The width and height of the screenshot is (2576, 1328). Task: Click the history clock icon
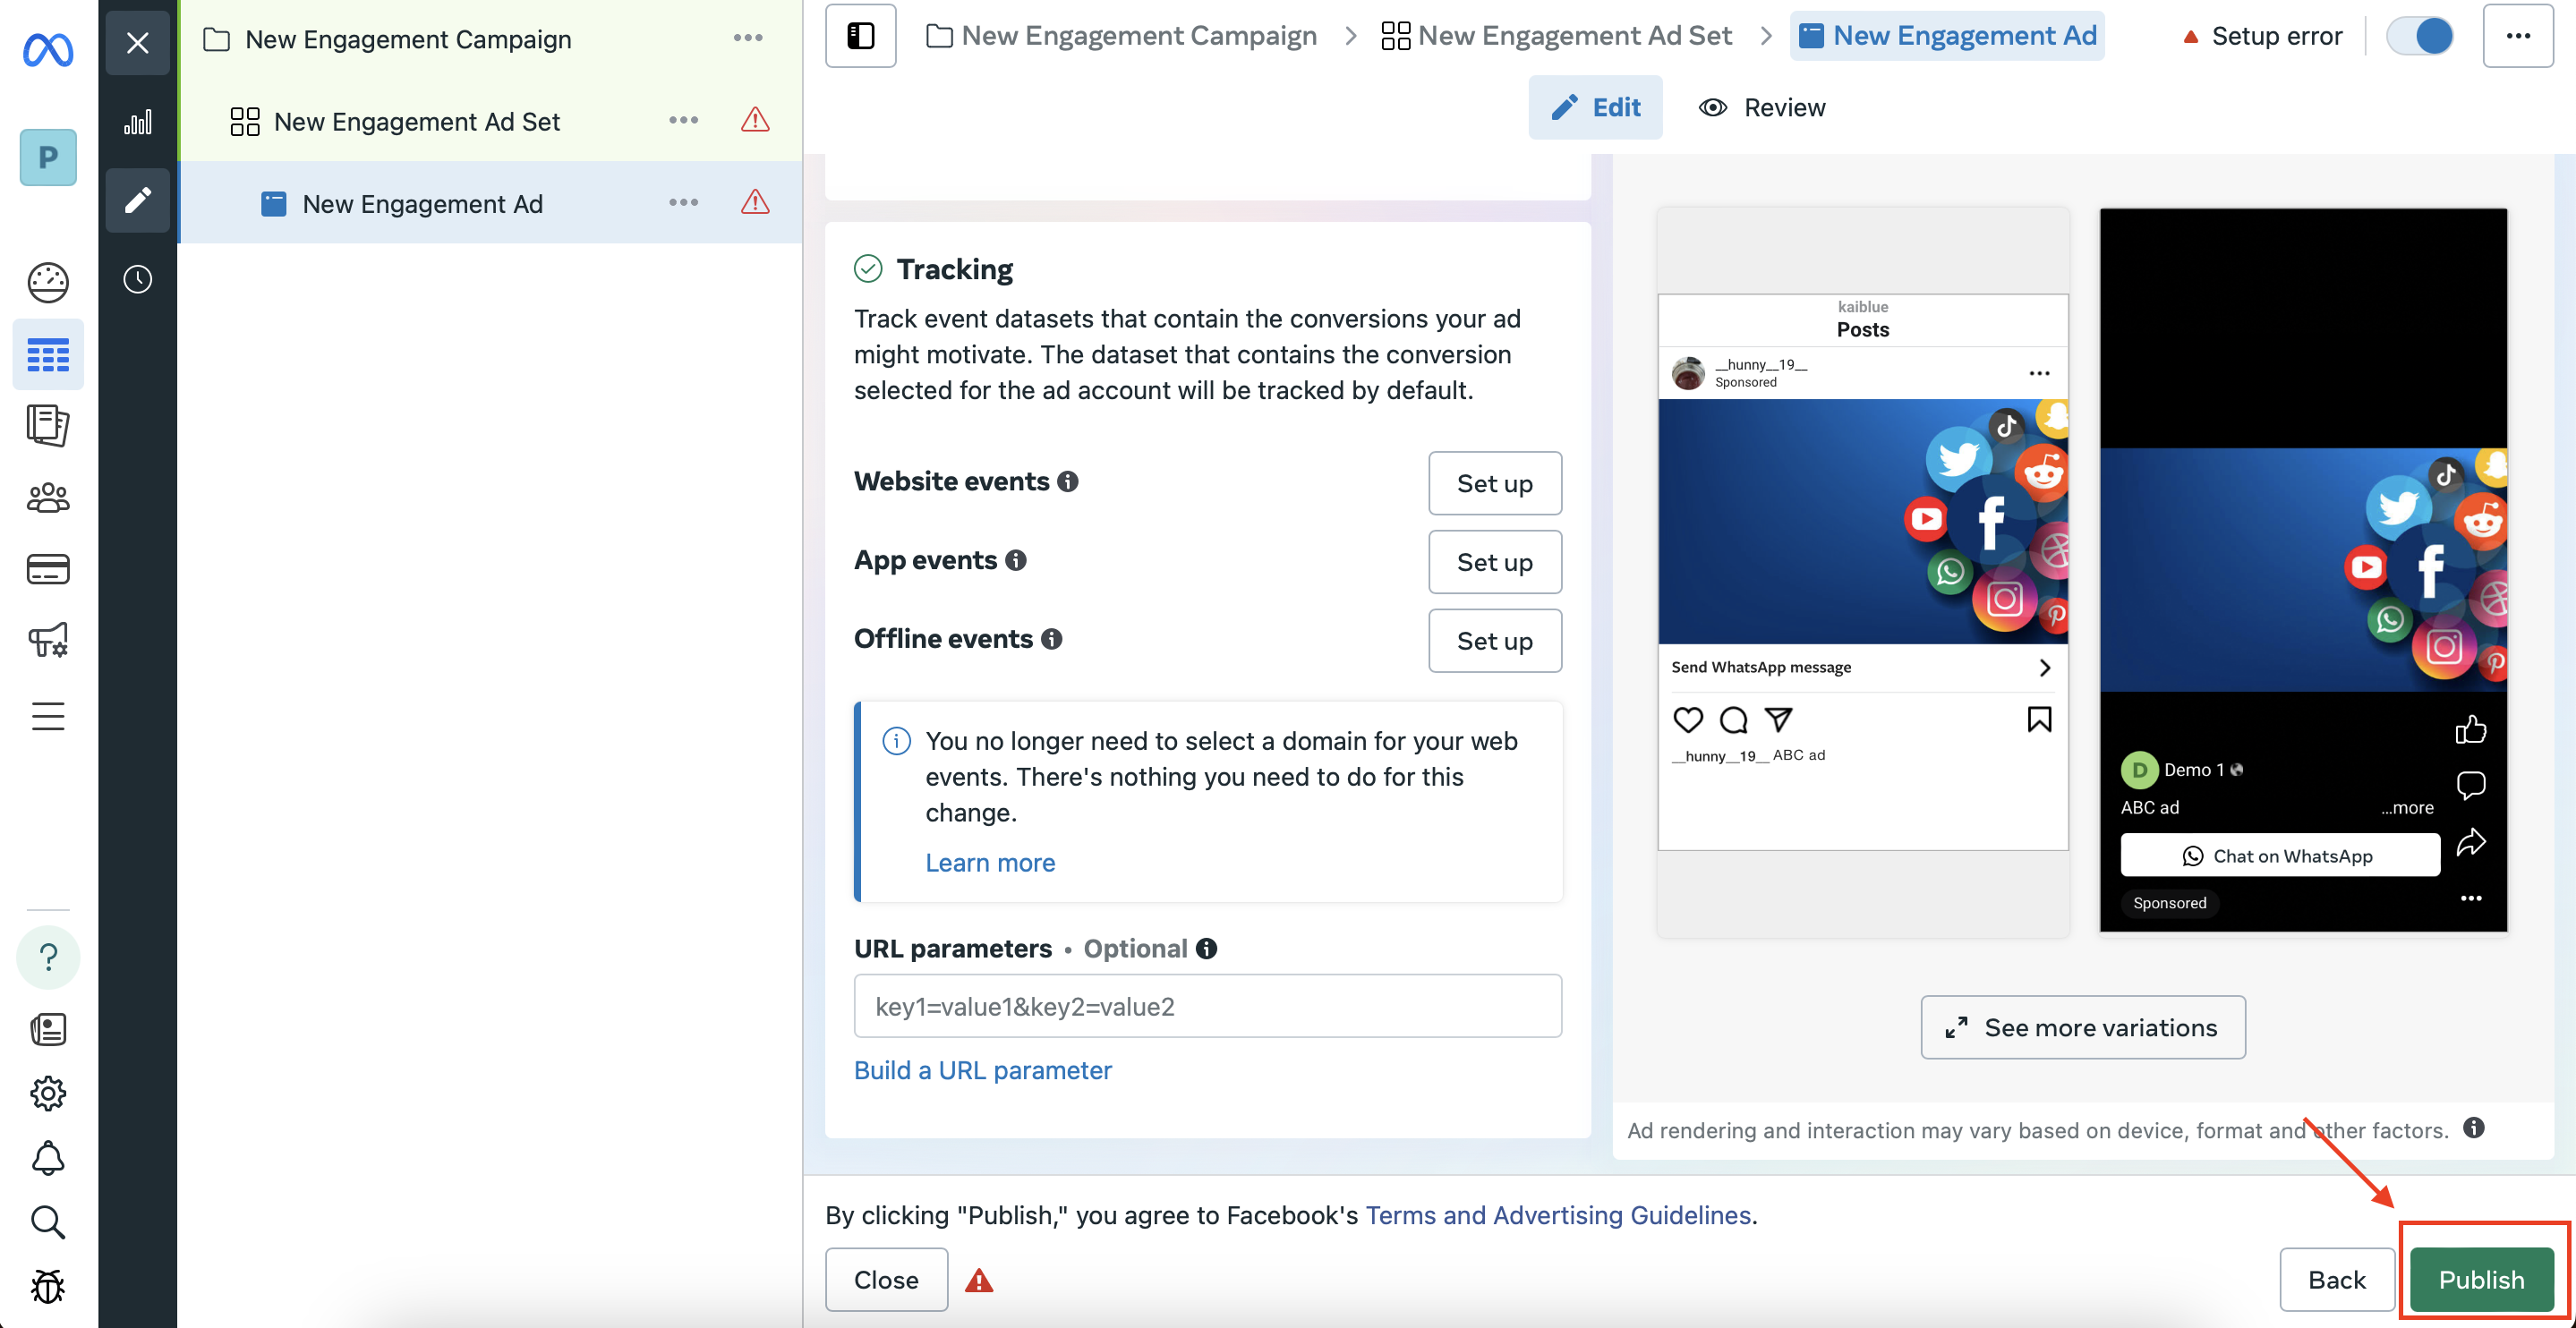[x=138, y=279]
